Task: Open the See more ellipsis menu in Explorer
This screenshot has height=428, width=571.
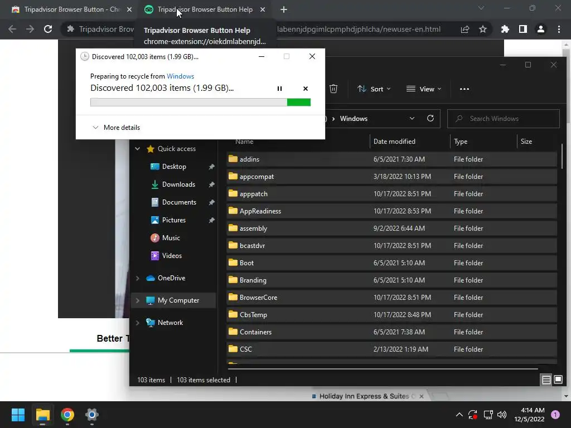Action: click(464, 89)
